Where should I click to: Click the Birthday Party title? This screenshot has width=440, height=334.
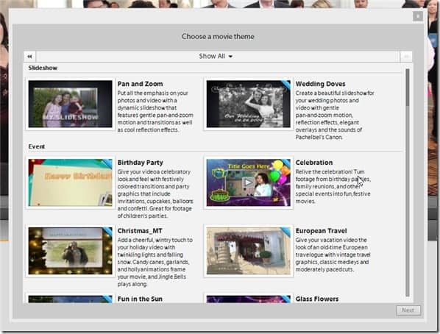(x=140, y=163)
